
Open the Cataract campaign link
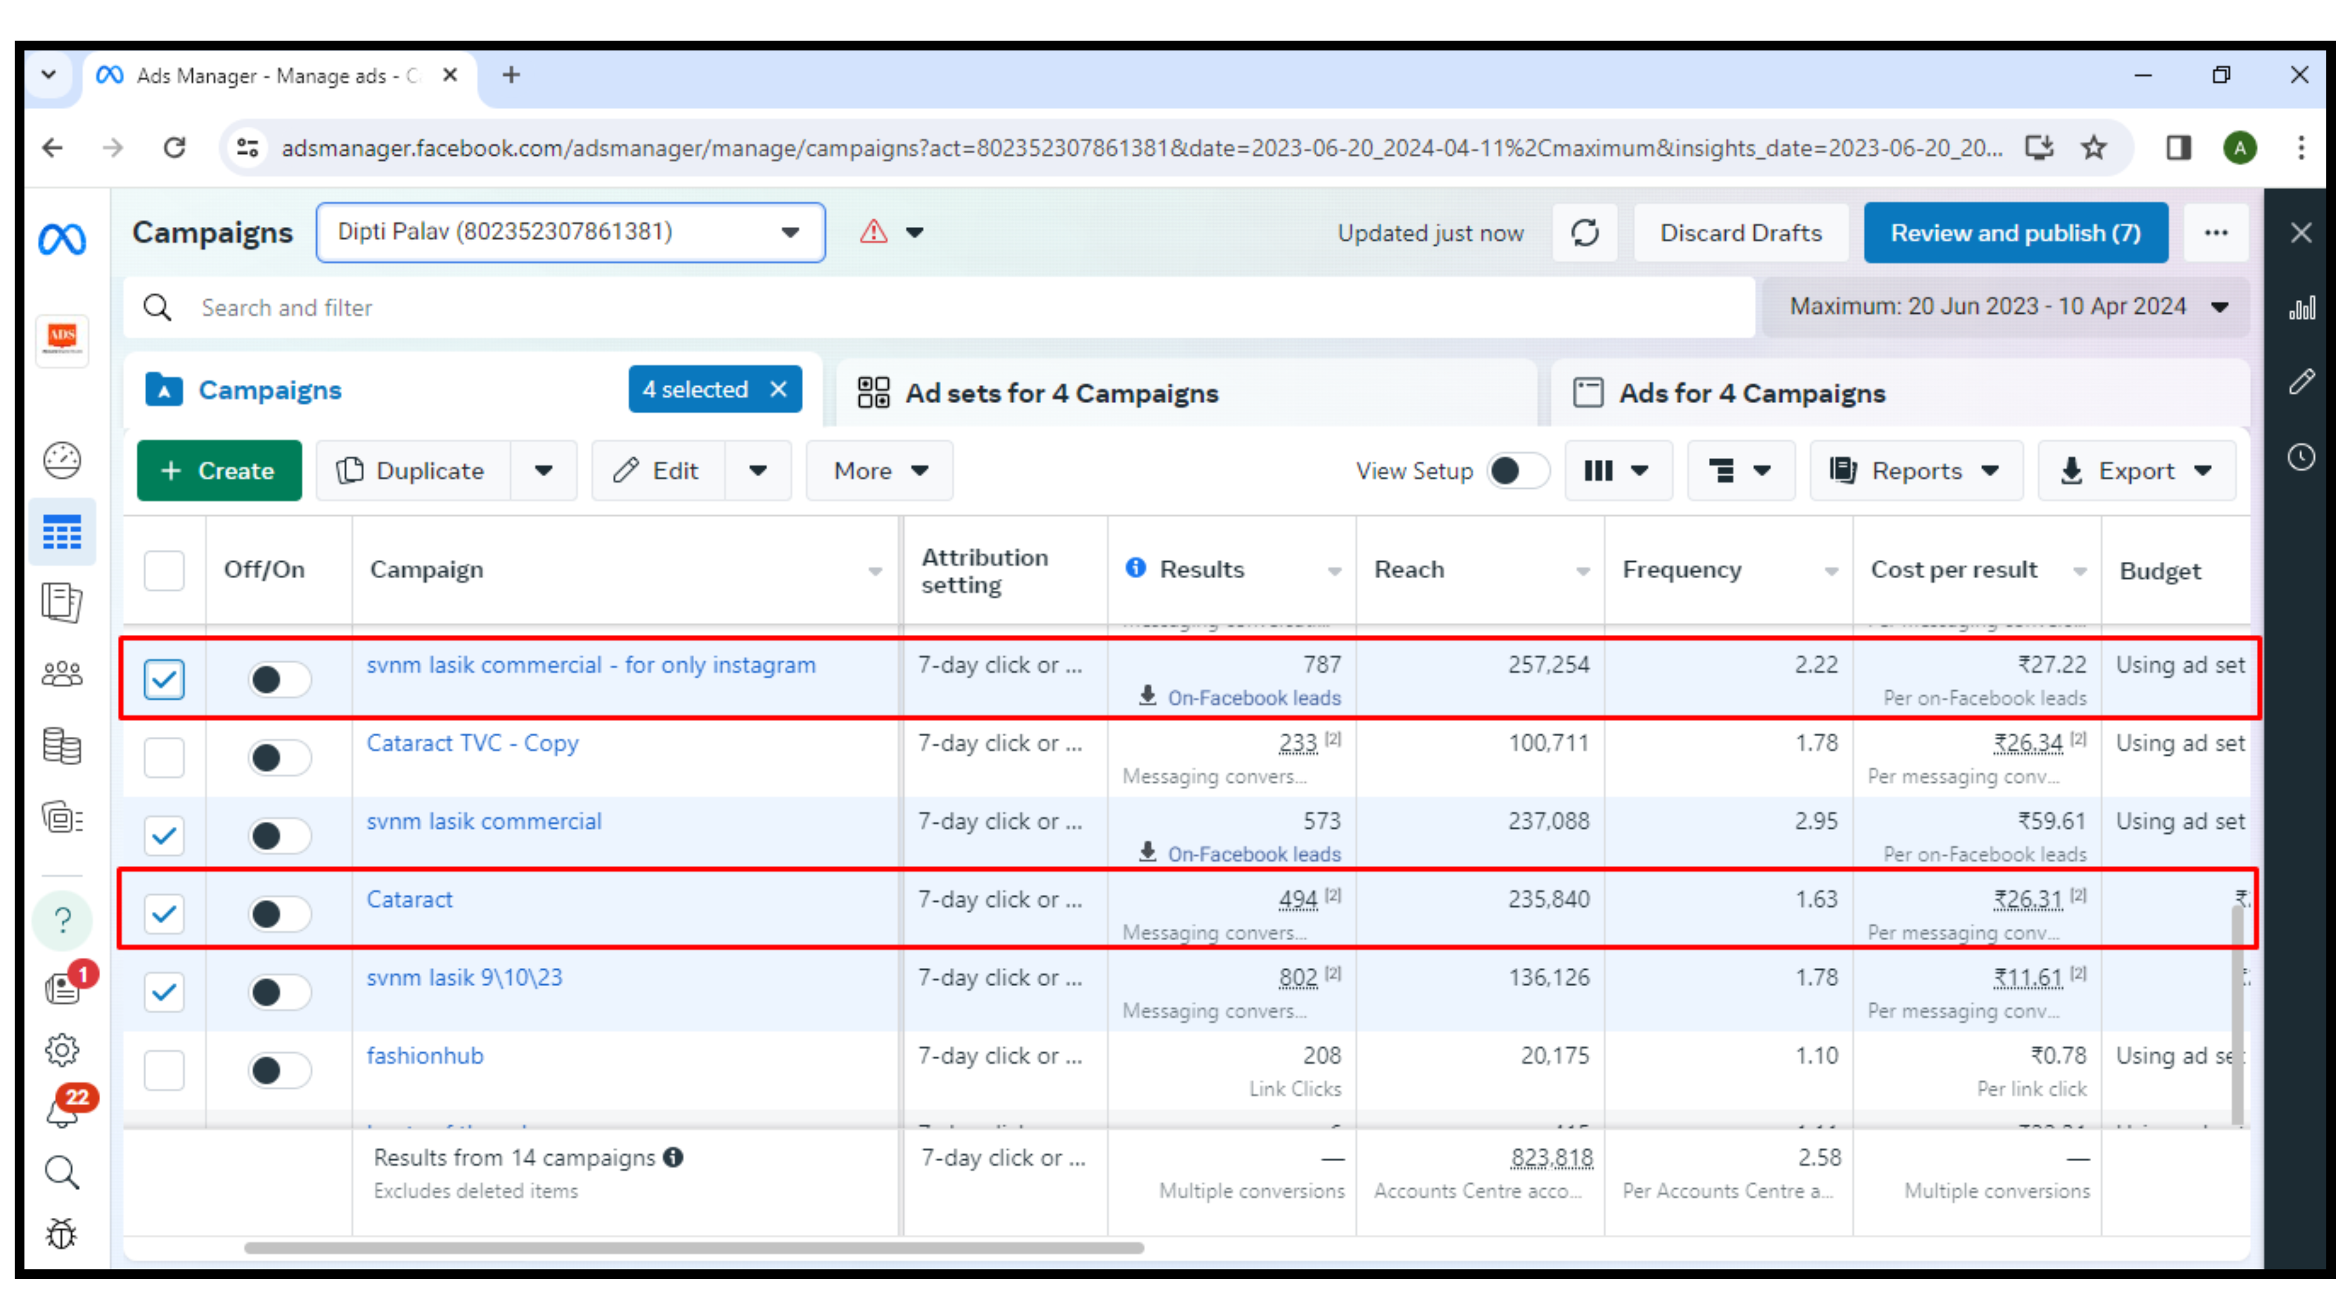(409, 899)
